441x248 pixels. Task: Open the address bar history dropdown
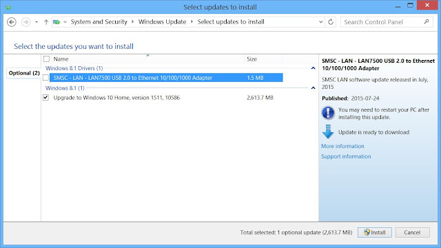[320, 22]
